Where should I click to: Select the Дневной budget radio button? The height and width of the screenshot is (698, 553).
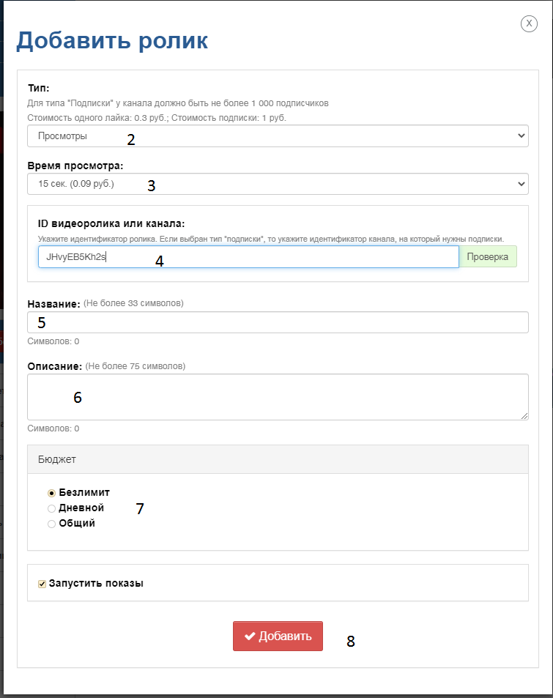click(x=52, y=508)
